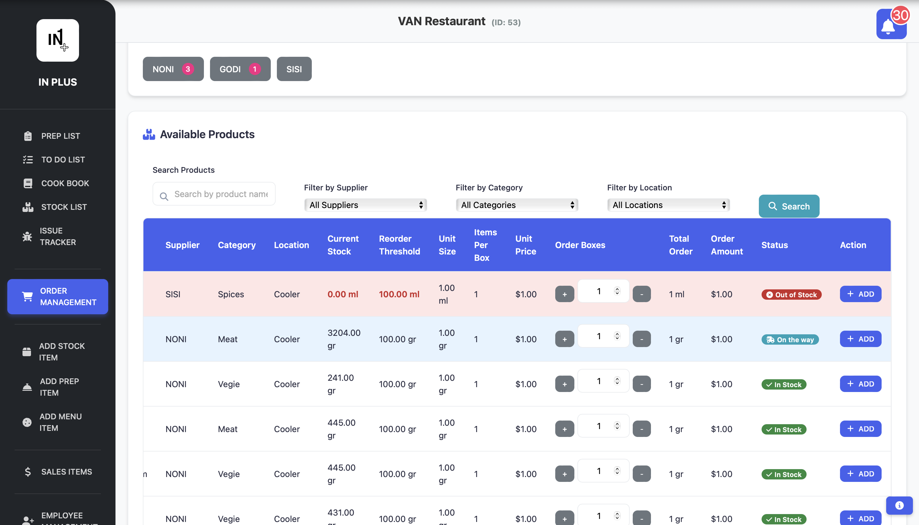Increase order boxes for NONI Meat row
Screen dimensions: 919x525
point(564,339)
